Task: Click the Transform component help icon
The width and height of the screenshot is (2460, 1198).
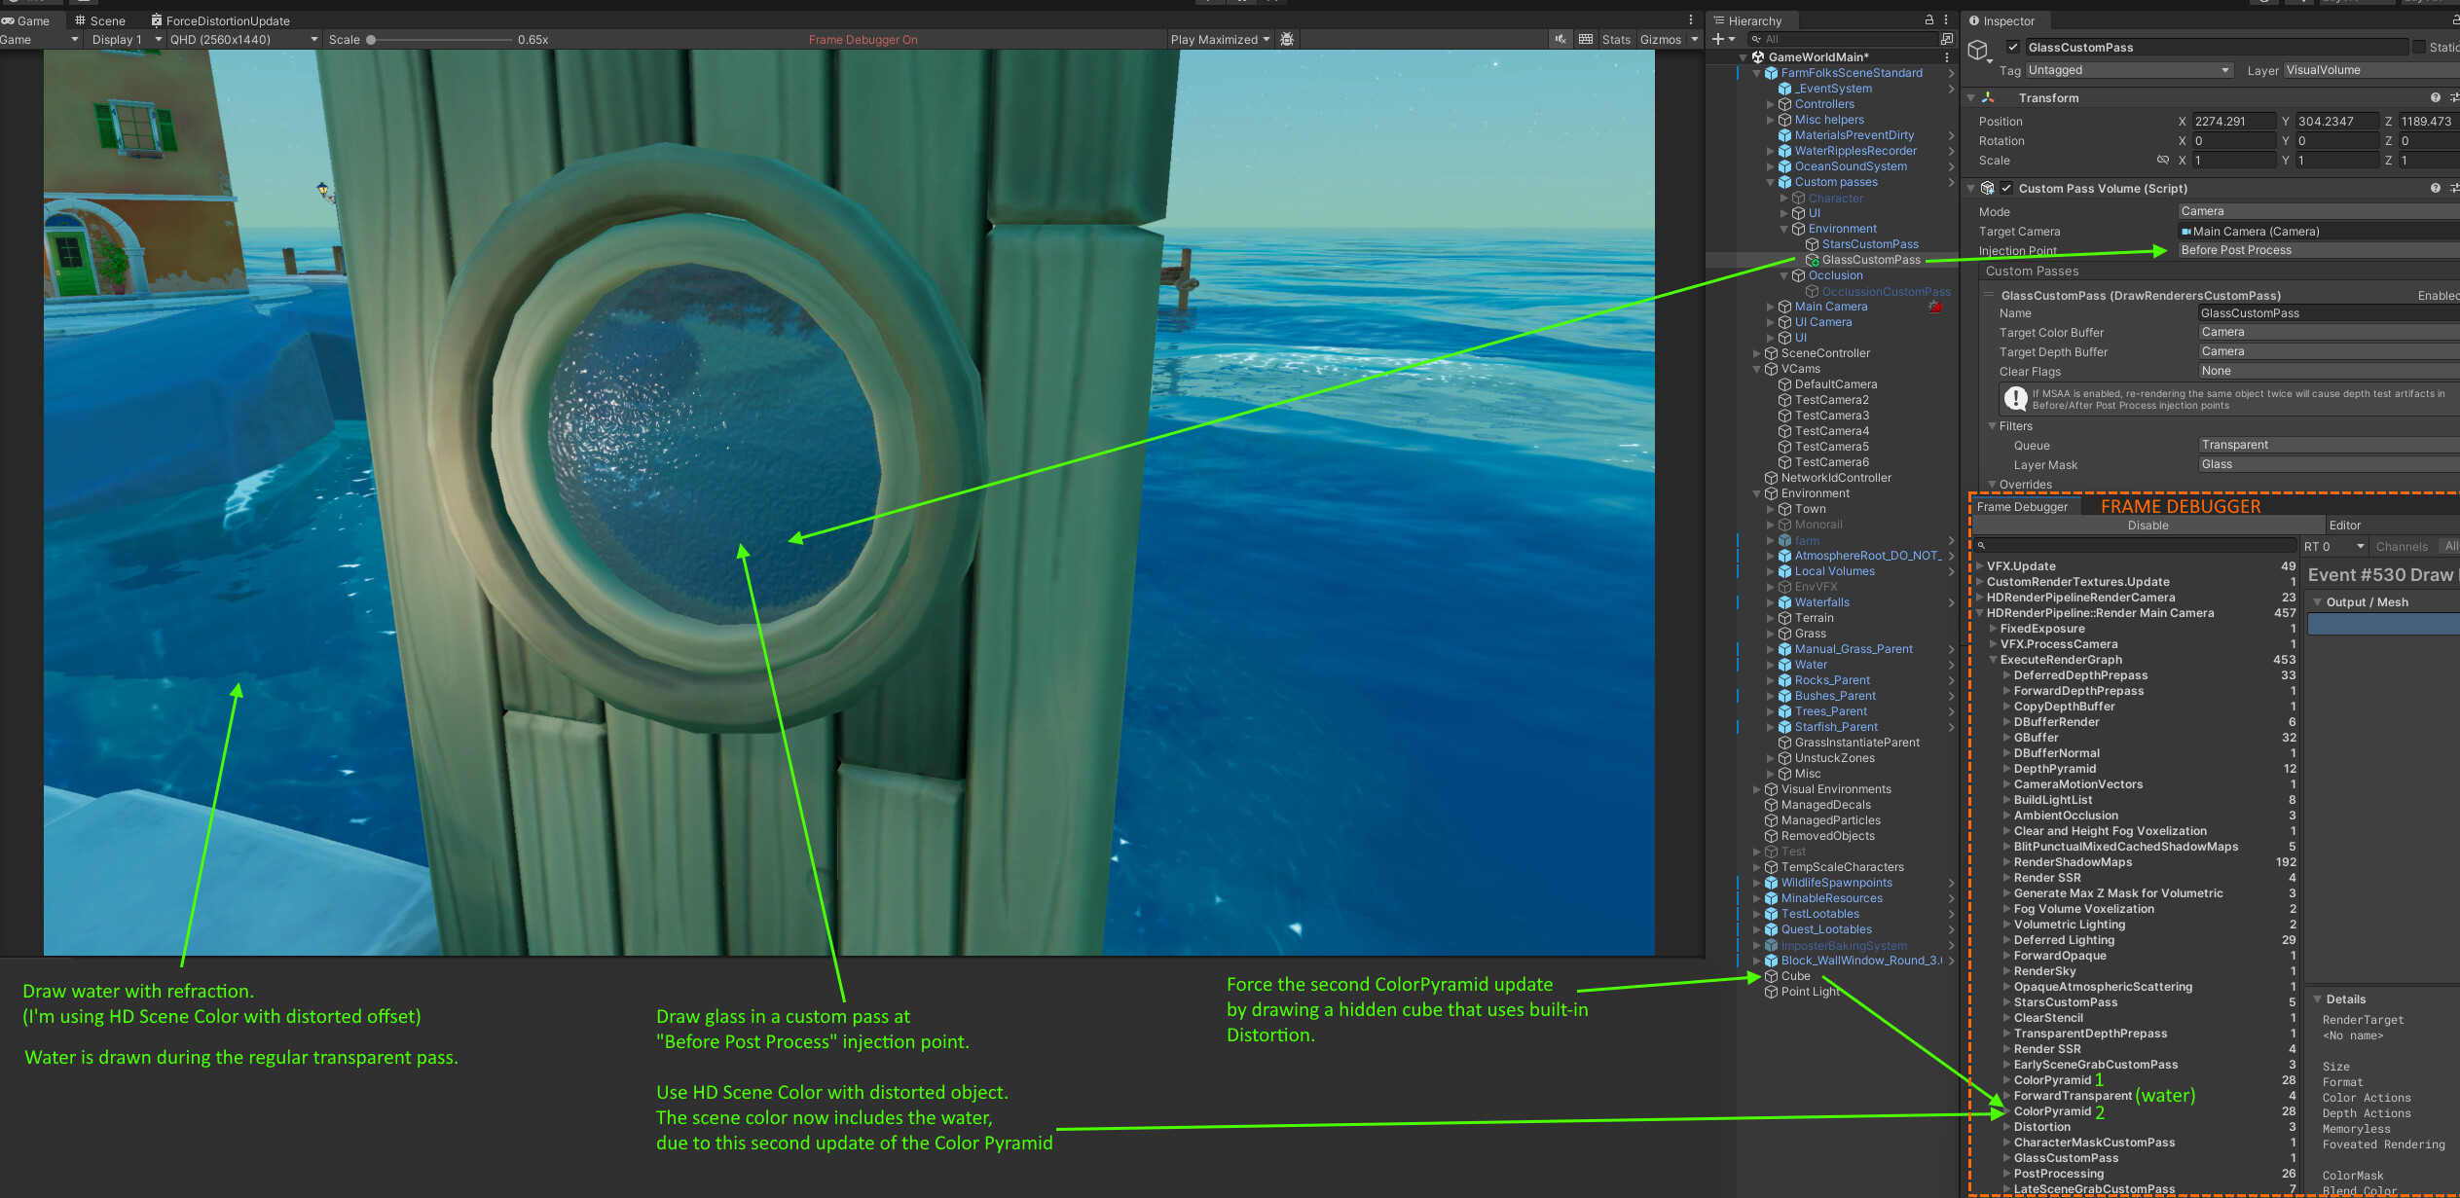Action: click(2435, 98)
